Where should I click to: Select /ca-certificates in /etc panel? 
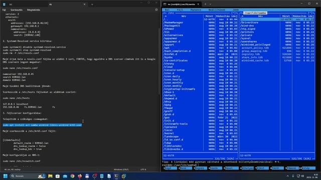pyautogui.click(x=201, y=60)
